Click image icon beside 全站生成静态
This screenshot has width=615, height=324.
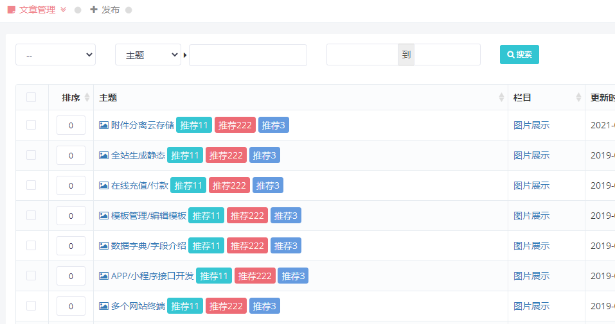pyautogui.click(x=103, y=155)
